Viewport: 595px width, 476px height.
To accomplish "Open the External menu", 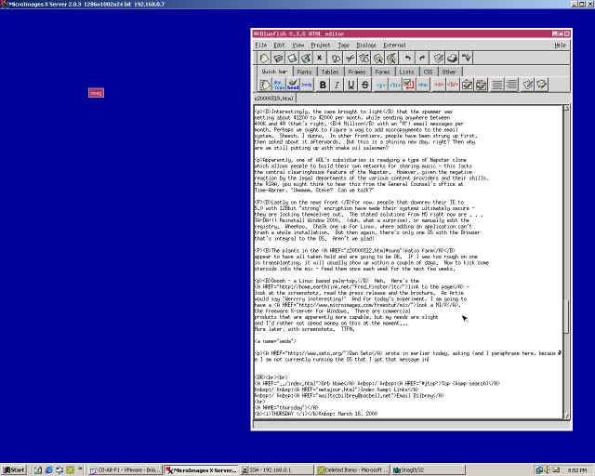I will pos(394,45).
